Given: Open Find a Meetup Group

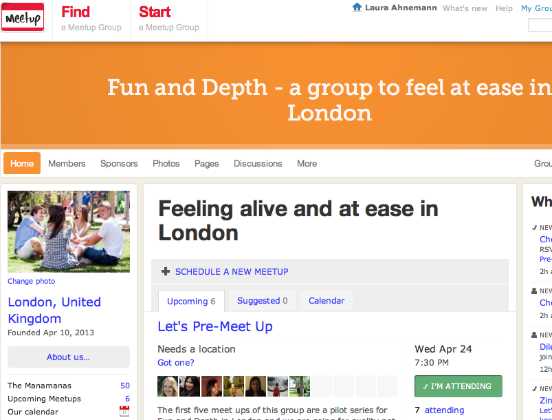Looking at the screenshot, I should 91,19.
